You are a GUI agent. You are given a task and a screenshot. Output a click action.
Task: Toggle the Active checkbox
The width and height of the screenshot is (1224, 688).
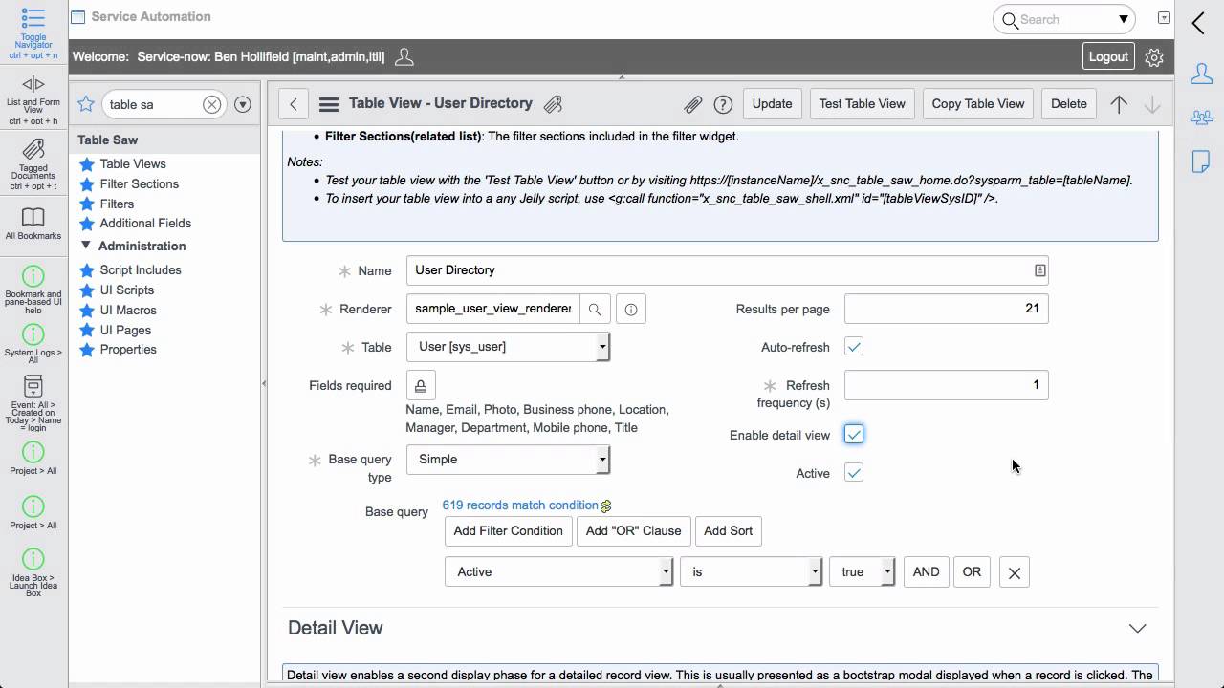pos(854,473)
